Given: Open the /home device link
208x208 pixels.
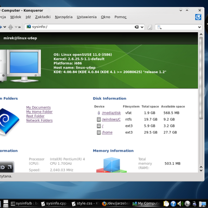Looking at the screenshot, I should (107, 133).
